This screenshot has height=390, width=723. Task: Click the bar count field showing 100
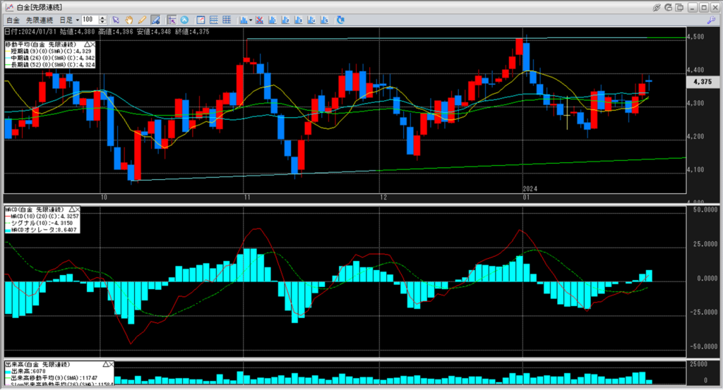click(x=90, y=20)
